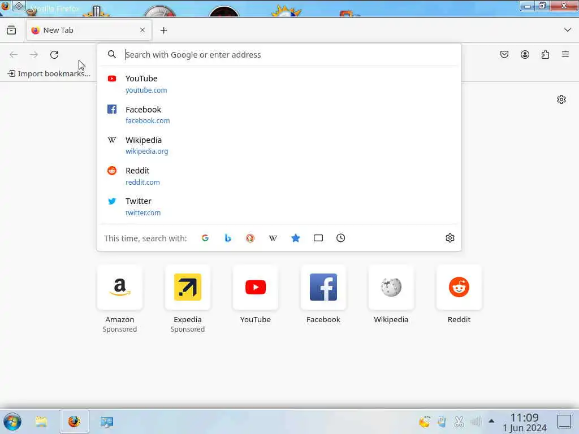Open the USB device tray icon
579x434 pixels.
[x=442, y=421]
